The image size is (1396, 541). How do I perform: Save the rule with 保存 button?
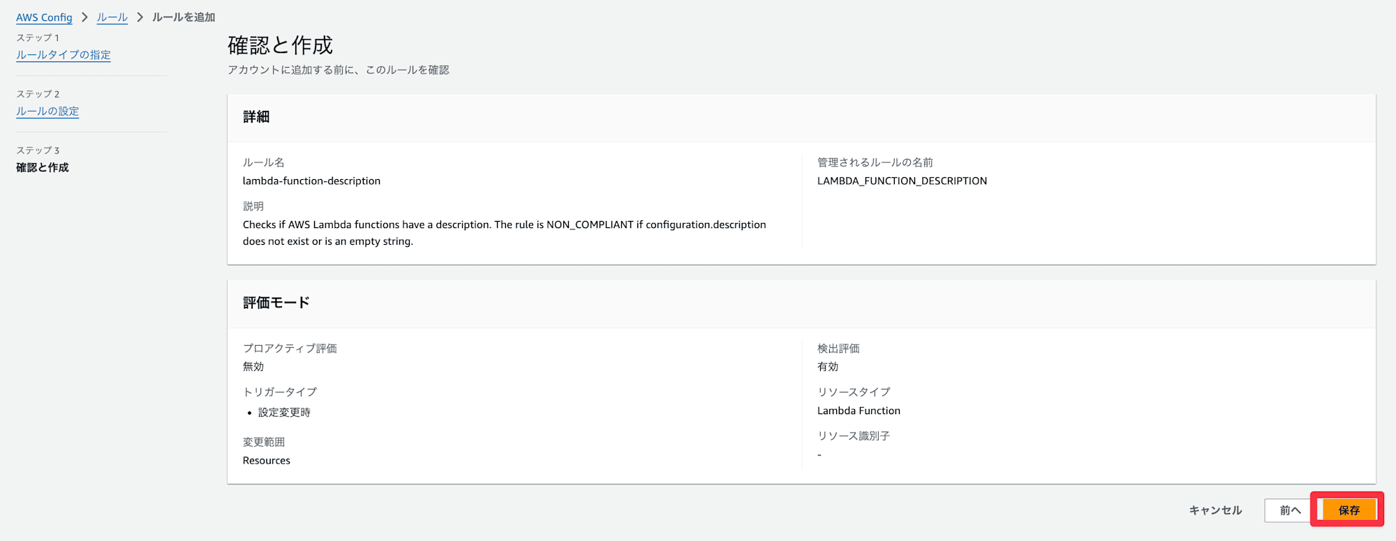tap(1349, 510)
